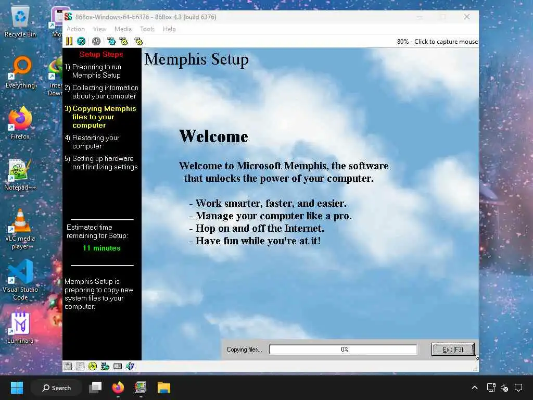Click the 86Box title bar app icon
The height and width of the screenshot is (400, 533).
(x=68, y=17)
